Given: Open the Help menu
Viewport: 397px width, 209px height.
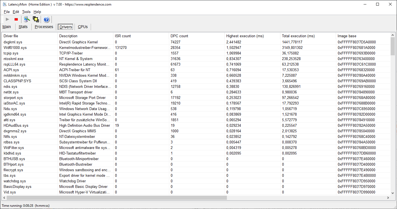Looking at the screenshot, I should (x=37, y=12).
